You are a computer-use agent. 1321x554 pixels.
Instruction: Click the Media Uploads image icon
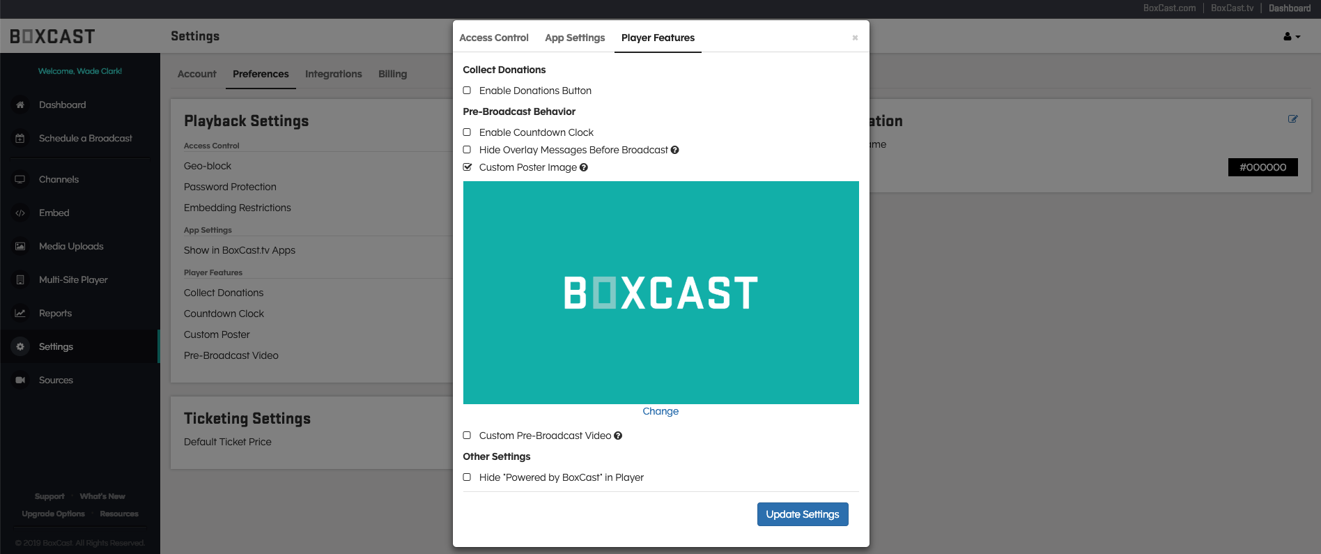click(x=20, y=247)
